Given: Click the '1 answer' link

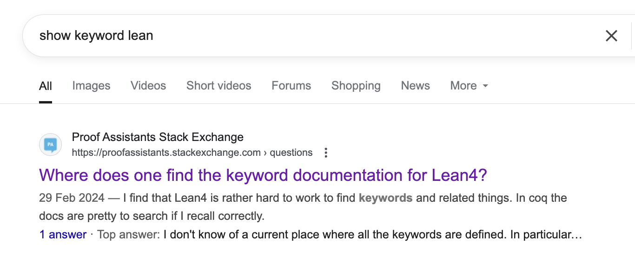Looking at the screenshot, I should (63, 235).
